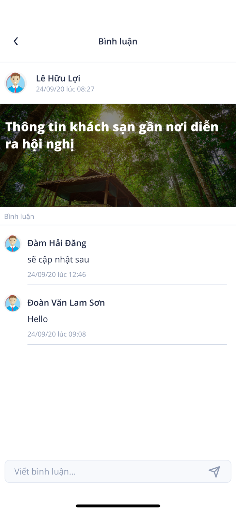Tap the home indicator bar at bottom
Viewport: 236px width, 512px height.
118,506
